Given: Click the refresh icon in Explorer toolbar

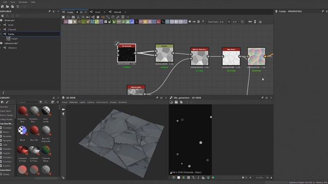Looking at the screenshot, I should tap(3, 16).
